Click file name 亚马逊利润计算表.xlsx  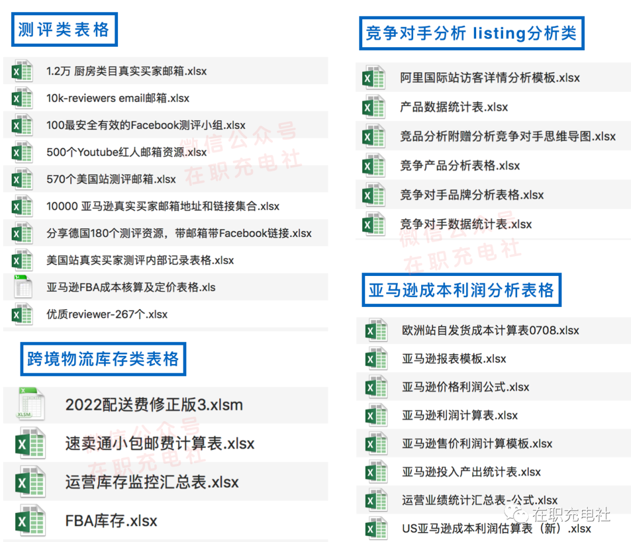pyautogui.click(x=460, y=415)
